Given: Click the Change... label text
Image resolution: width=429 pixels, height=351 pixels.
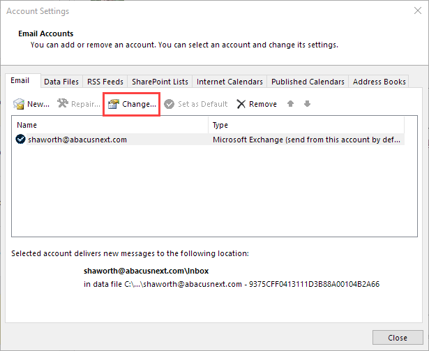Looking at the screenshot, I should pyautogui.click(x=139, y=104).
